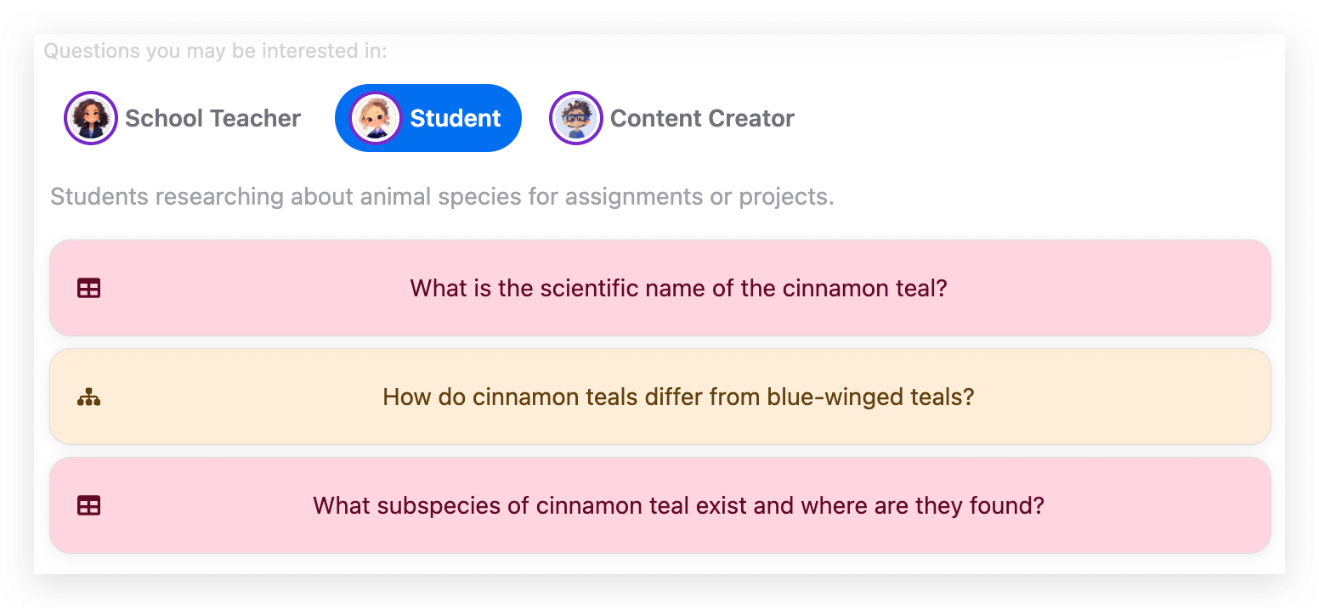Click the Students researching description text
The image size is (1319, 608).
[x=442, y=197]
